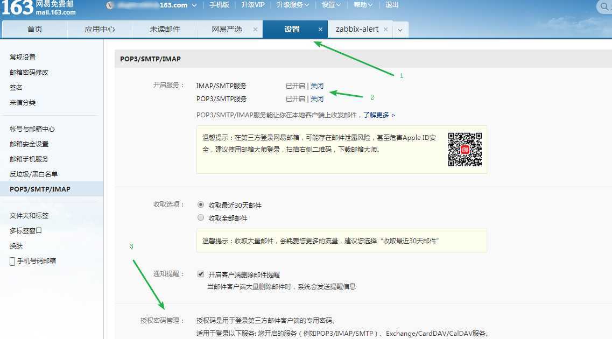Select the active 设置 tab
612x339 pixels.
[292, 29]
